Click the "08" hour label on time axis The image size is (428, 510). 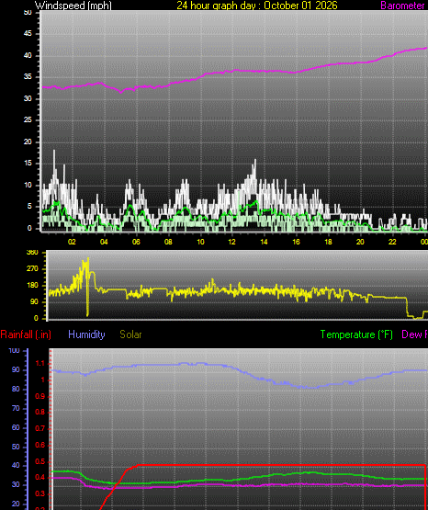[x=168, y=242]
